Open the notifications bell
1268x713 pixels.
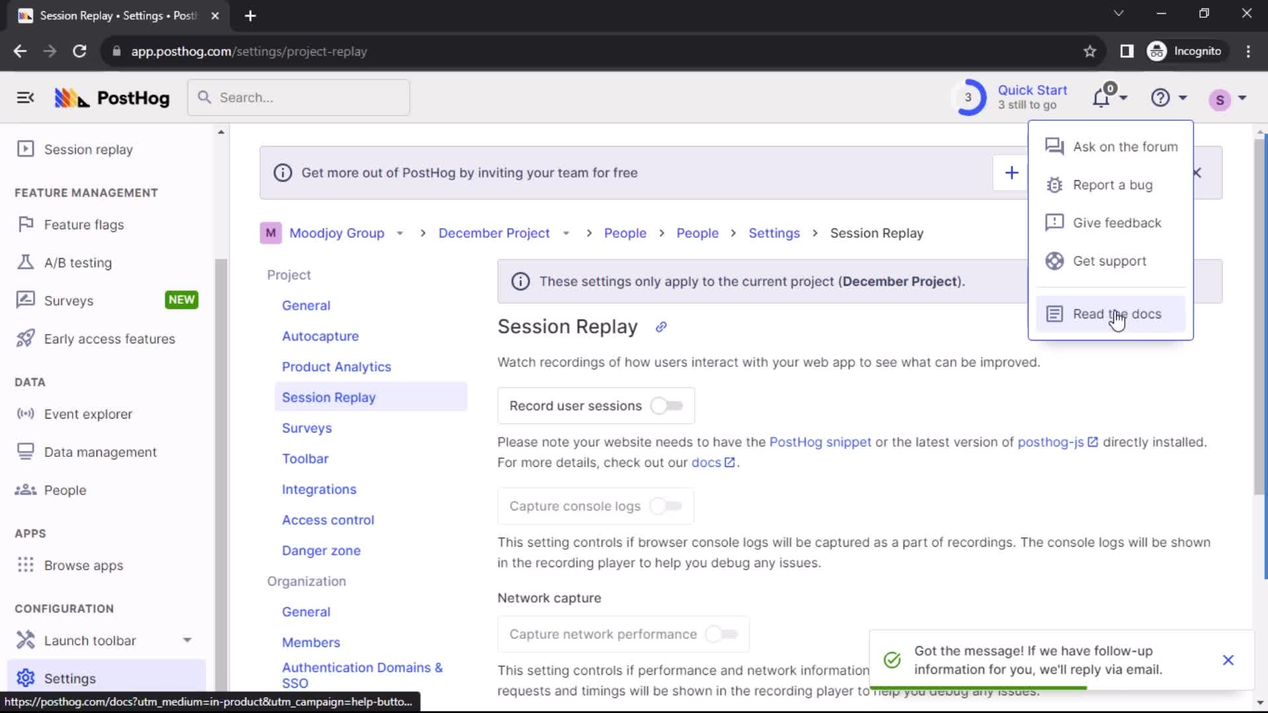[1101, 98]
